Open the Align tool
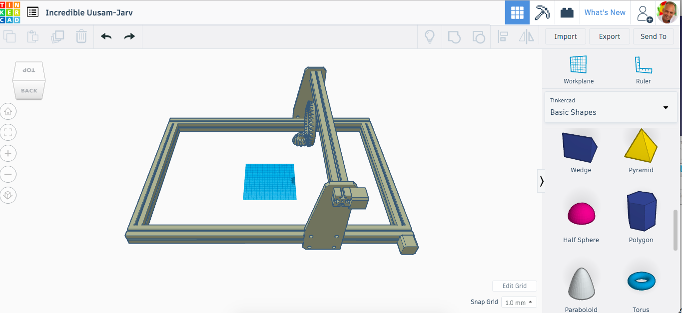 tap(503, 36)
